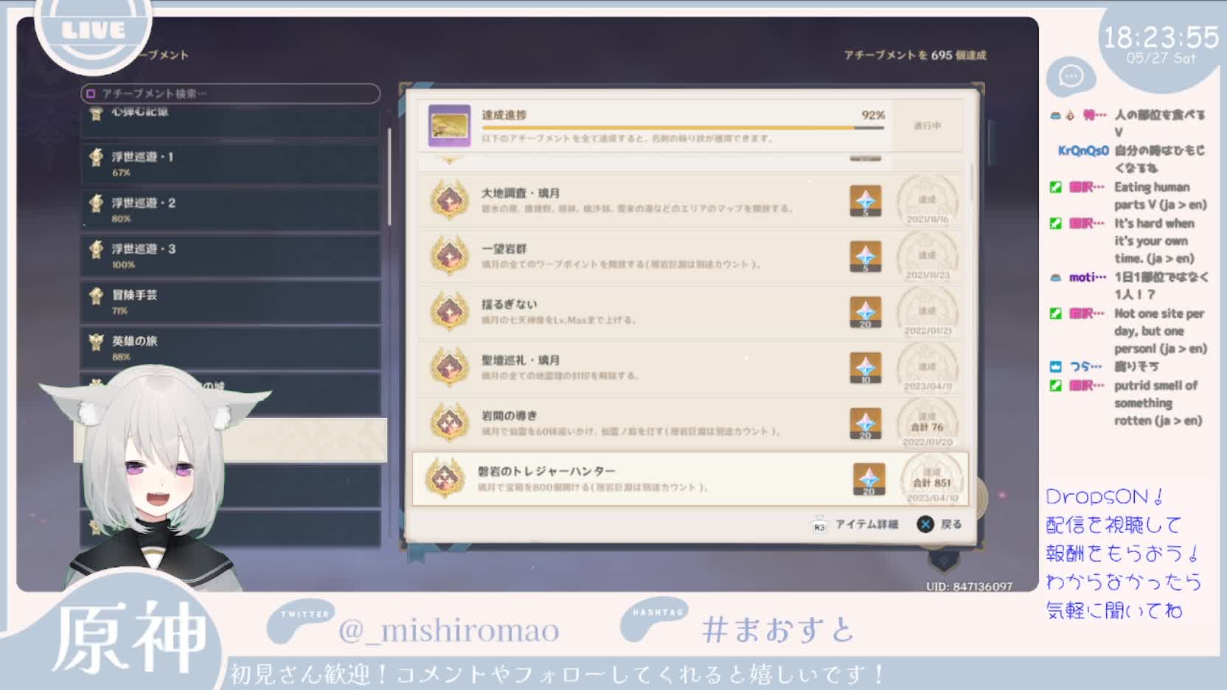Click chat message 'Eating human parts V'
The width and height of the screenshot is (1227, 690).
click(1161, 196)
